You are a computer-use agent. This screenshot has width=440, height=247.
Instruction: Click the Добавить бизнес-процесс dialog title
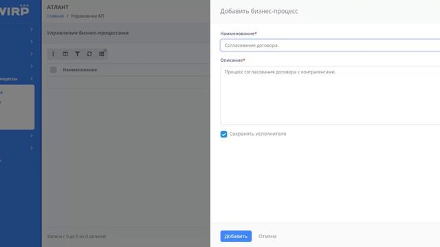pos(259,11)
